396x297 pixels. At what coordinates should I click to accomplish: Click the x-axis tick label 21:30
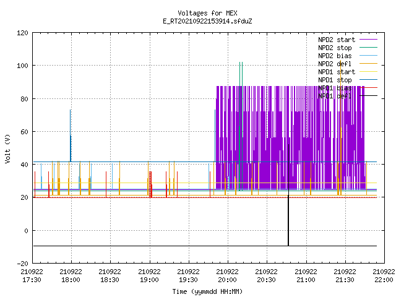coord(345,280)
